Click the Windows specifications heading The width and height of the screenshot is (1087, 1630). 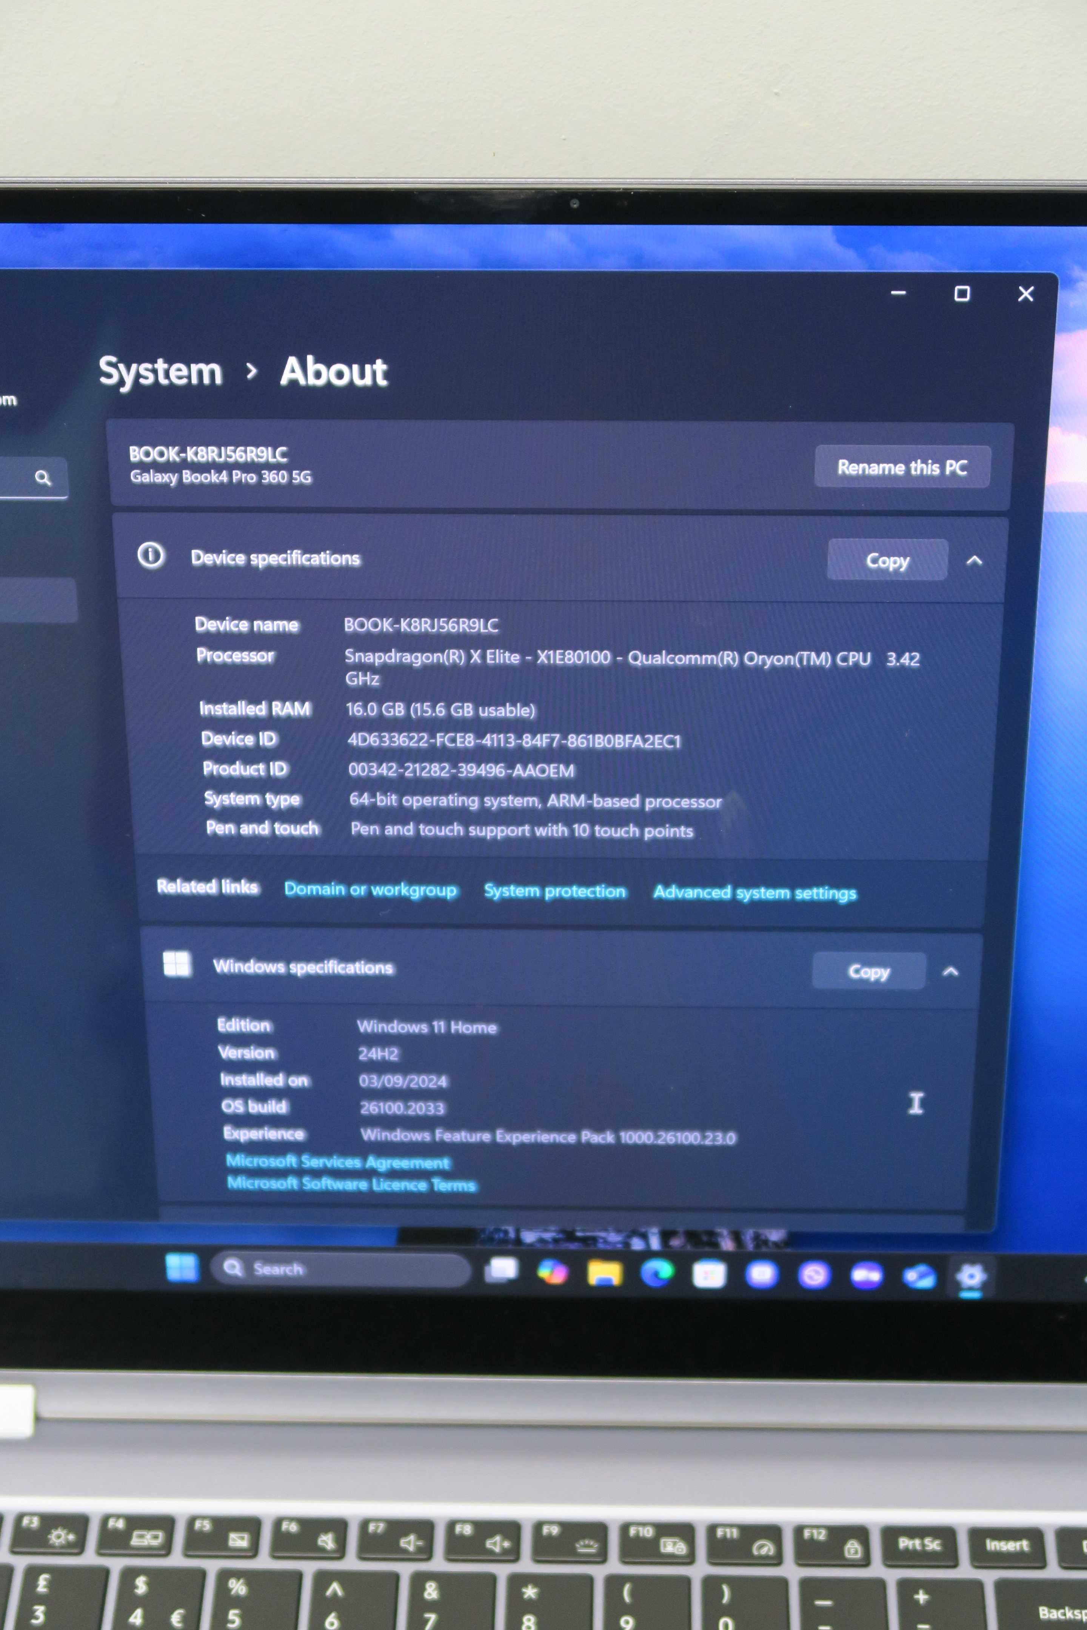click(x=303, y=967)
